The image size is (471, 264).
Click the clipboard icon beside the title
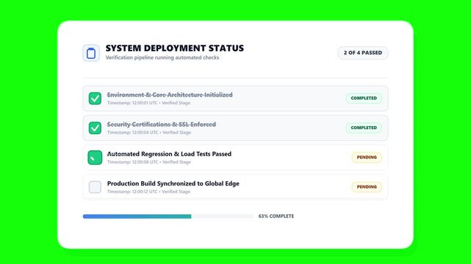91,53
